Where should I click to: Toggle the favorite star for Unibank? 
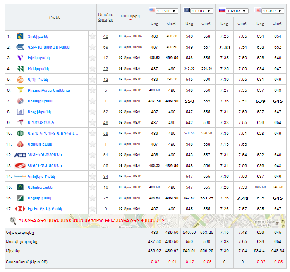click(x=92, y=36)
